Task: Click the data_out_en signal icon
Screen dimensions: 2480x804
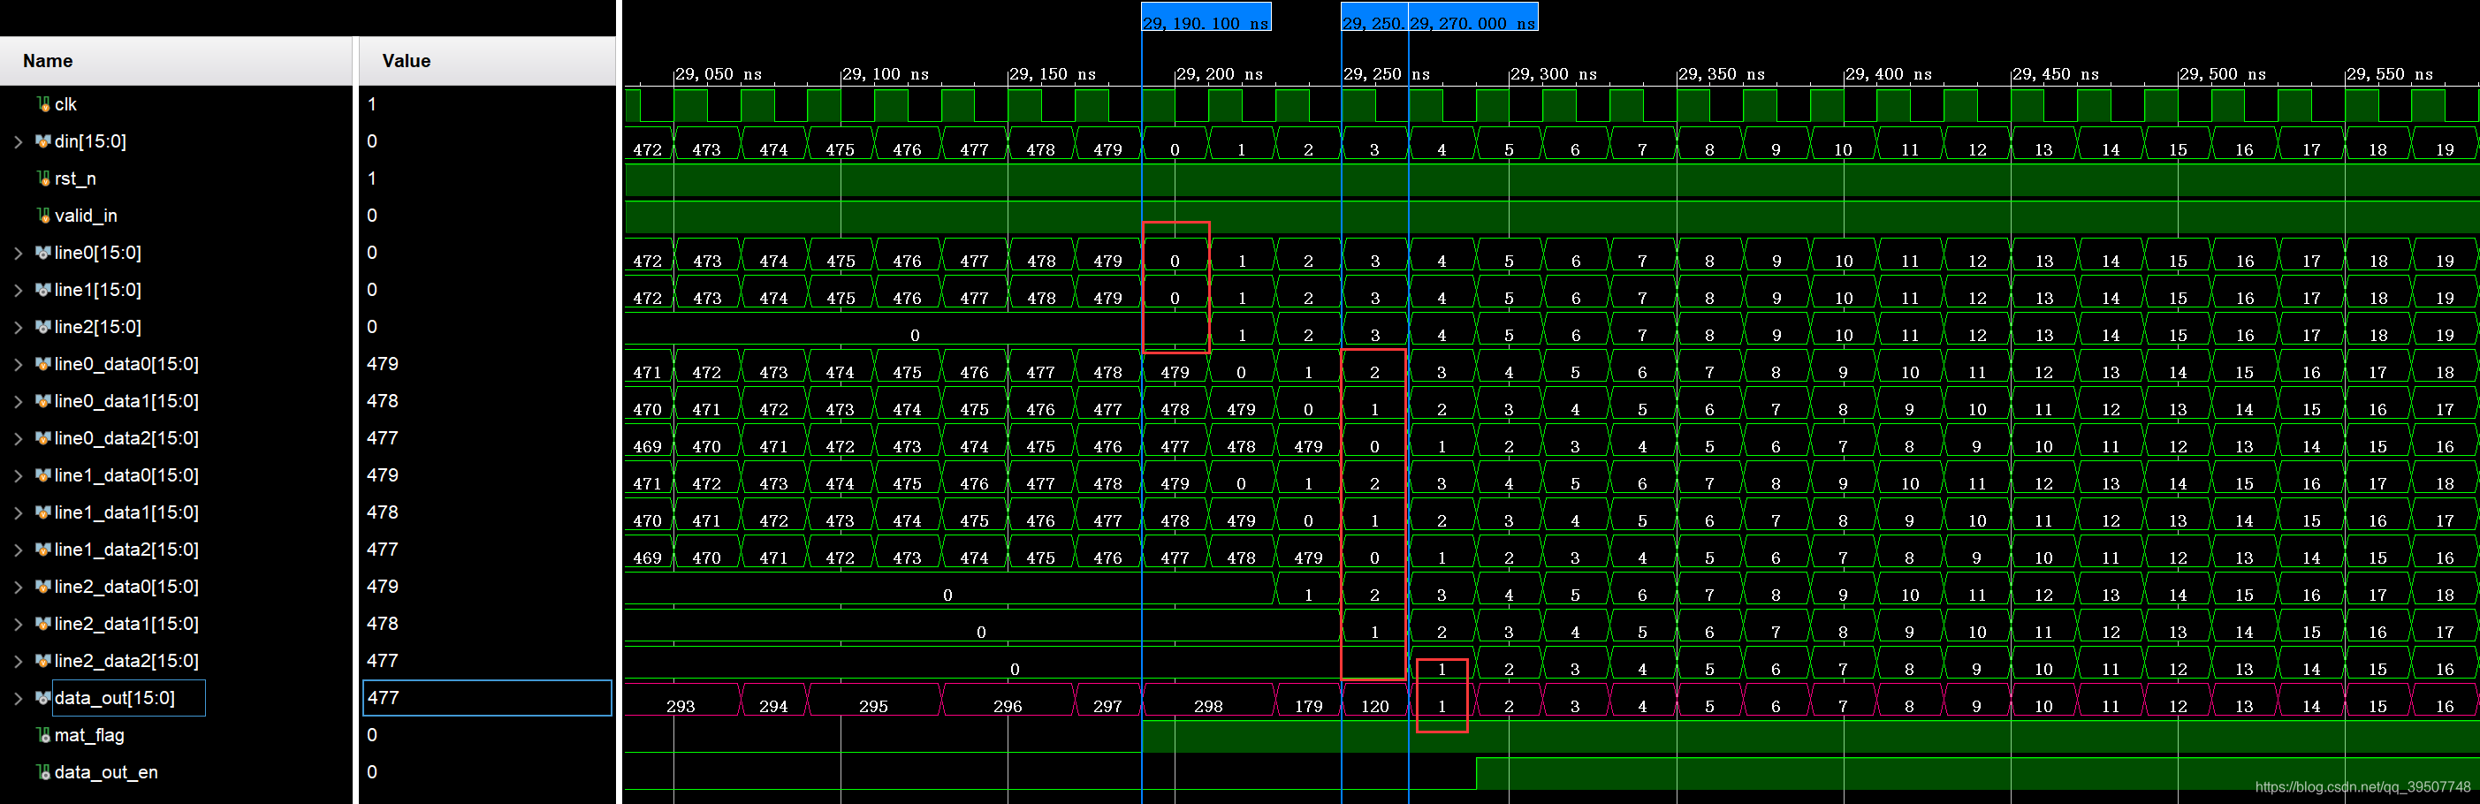Action: (43, 772)
